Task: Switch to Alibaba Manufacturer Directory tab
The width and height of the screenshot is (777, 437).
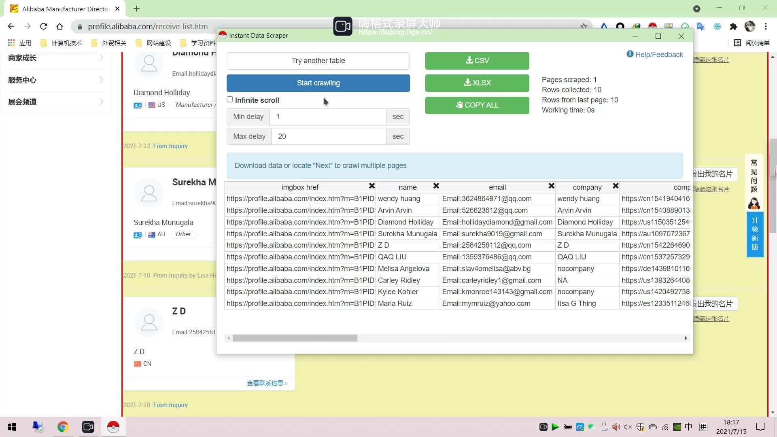Action: [65, 8]
